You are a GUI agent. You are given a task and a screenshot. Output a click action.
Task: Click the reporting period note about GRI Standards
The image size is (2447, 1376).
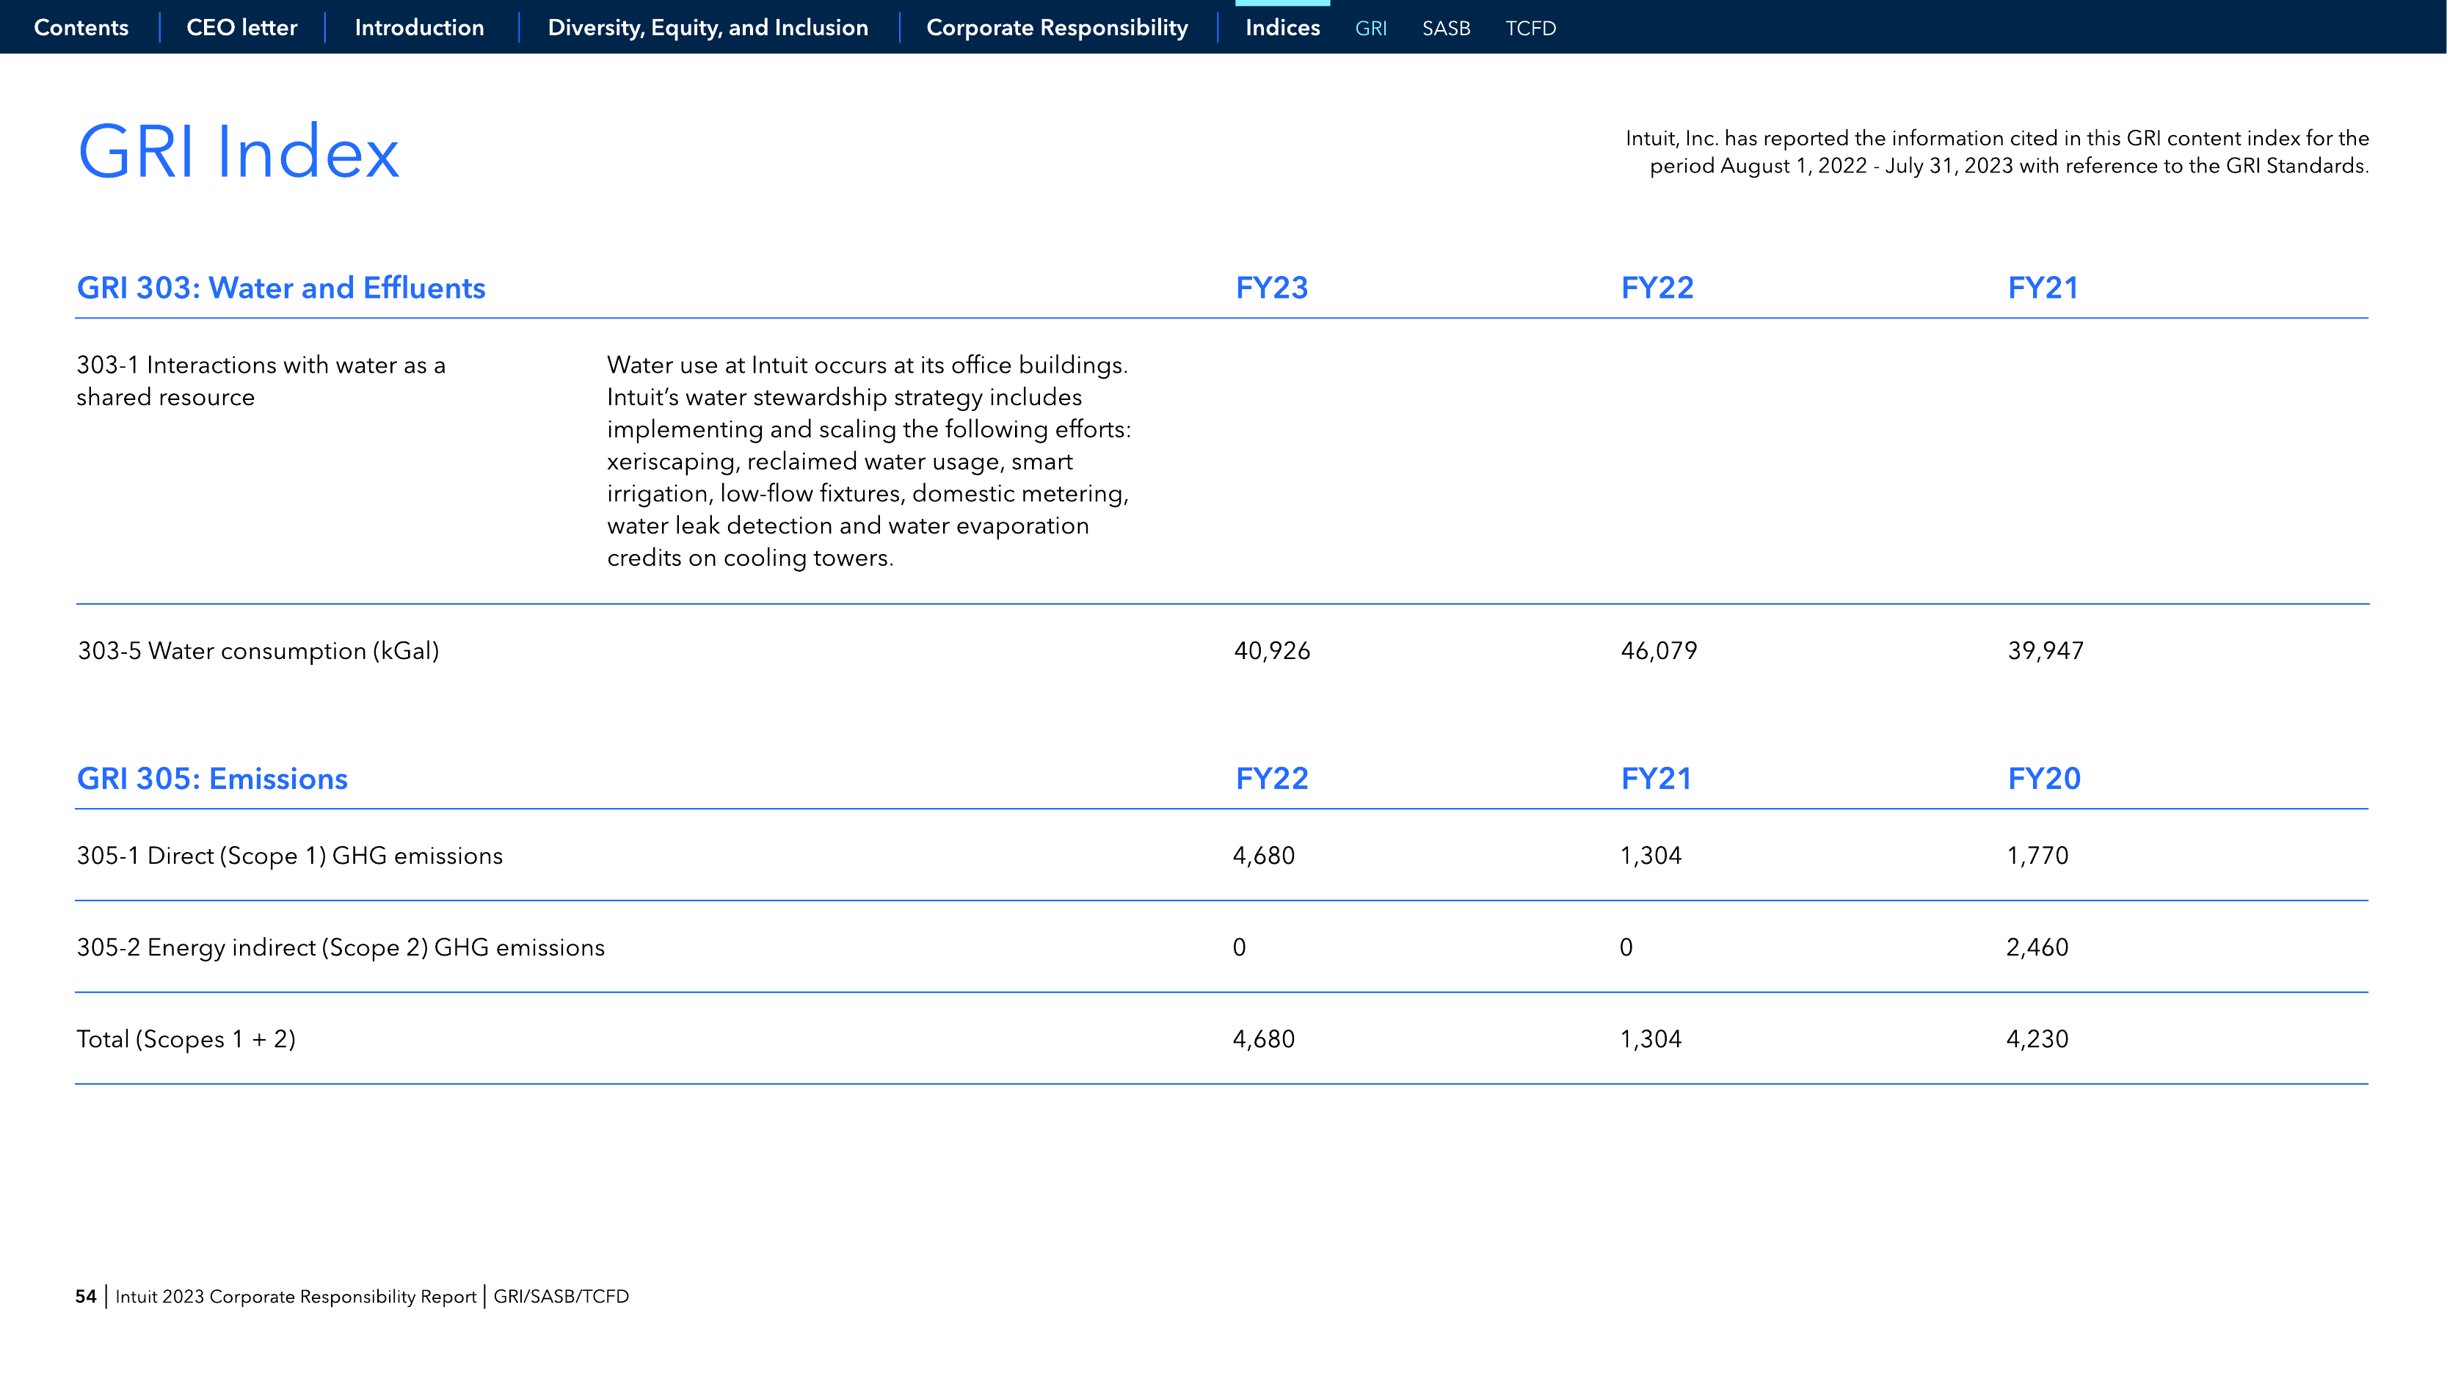(x=1997, y=152)
